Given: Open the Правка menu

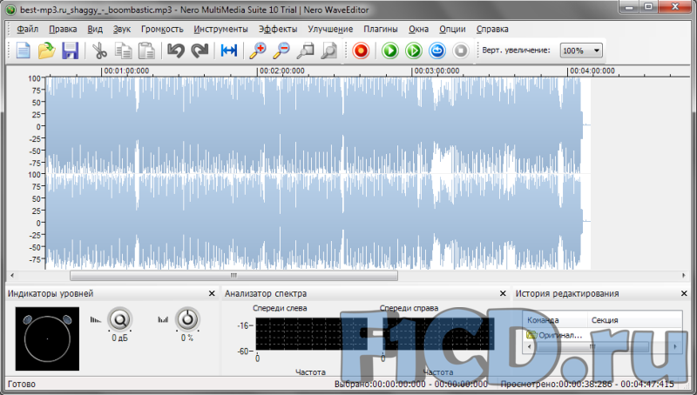Looking at the screenshot, I should click(x=63, y=30).
